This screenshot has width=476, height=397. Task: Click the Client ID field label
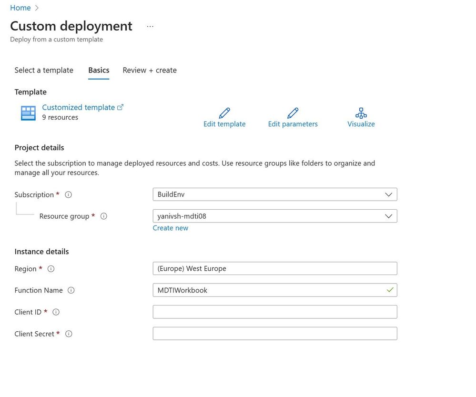coord(28,312)
